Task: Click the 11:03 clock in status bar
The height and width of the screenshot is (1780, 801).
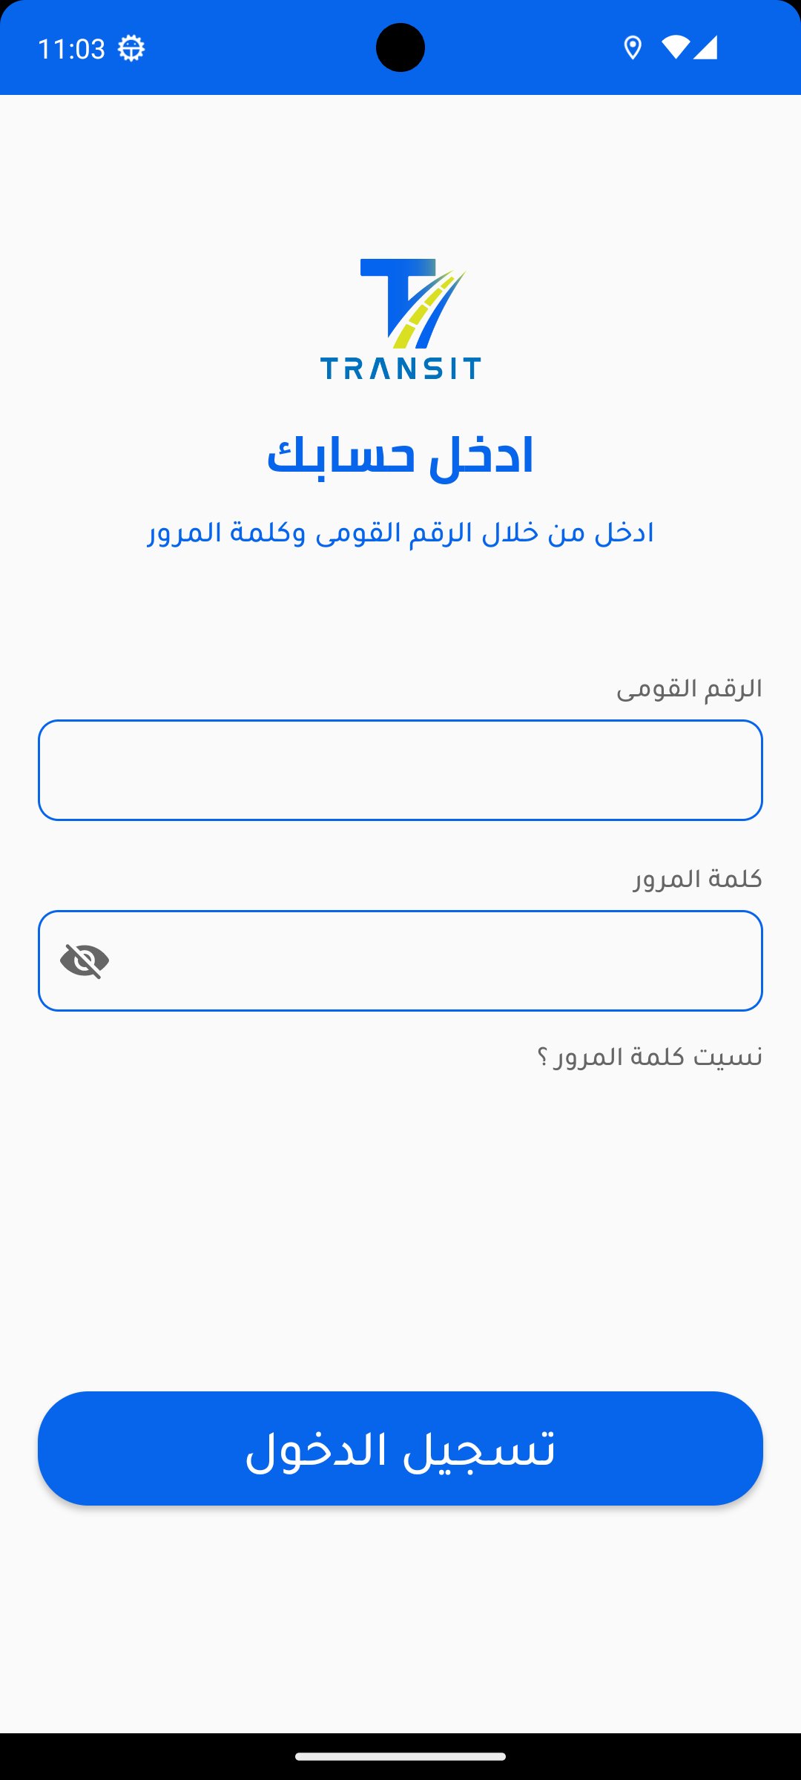Action: point(71,49)
